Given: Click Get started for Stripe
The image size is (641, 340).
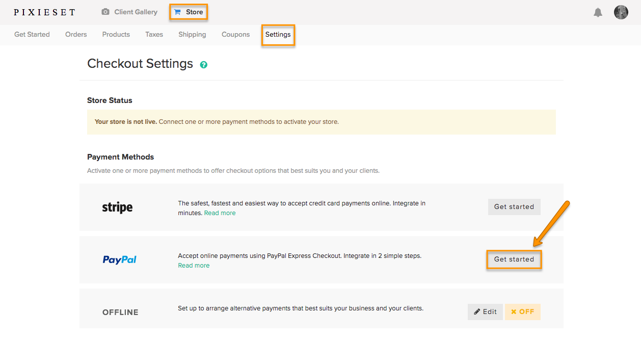Looking at the screenshot, I should (514, 206).
